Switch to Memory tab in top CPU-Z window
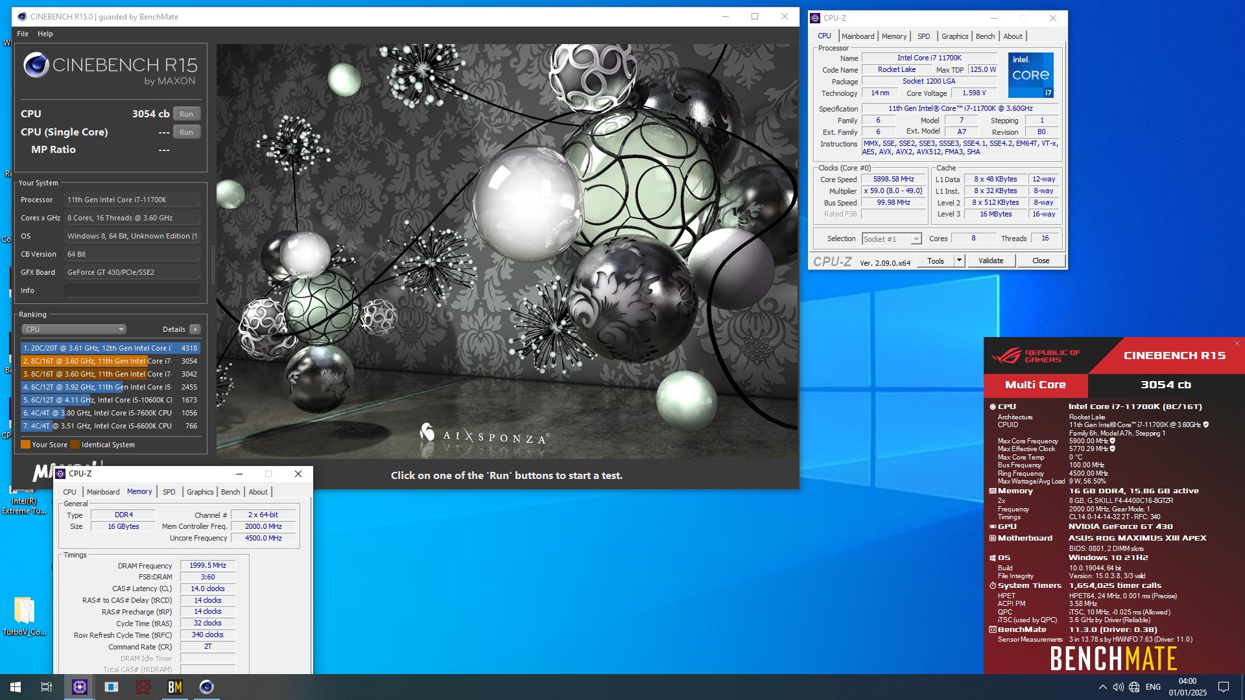 894,36
